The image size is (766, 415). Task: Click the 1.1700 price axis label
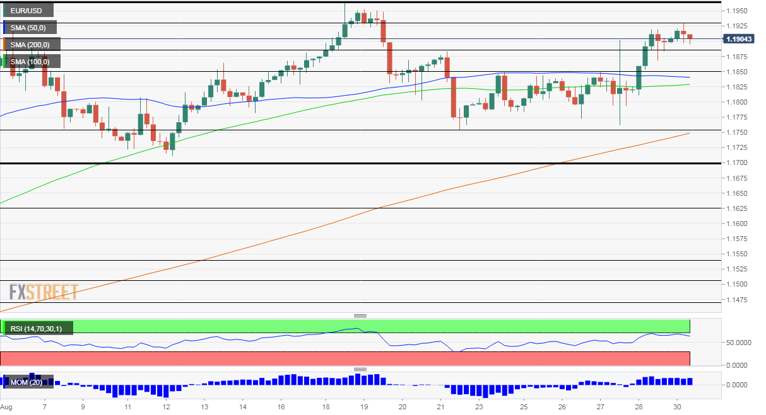pos(737,163)
